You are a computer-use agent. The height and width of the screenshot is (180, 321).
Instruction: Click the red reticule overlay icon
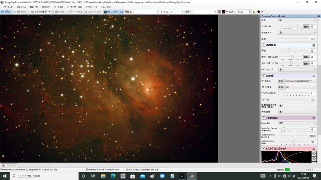coord(224,12)
